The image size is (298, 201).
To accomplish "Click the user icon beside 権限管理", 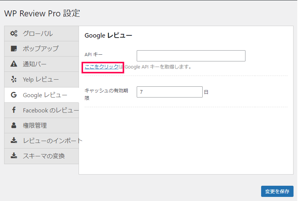I will tap(14, 125).
